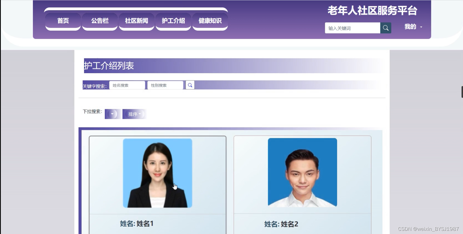Click the header search magnifier icon
The width and height of the screenshot is (463, 234).
[x=386, y=28]
